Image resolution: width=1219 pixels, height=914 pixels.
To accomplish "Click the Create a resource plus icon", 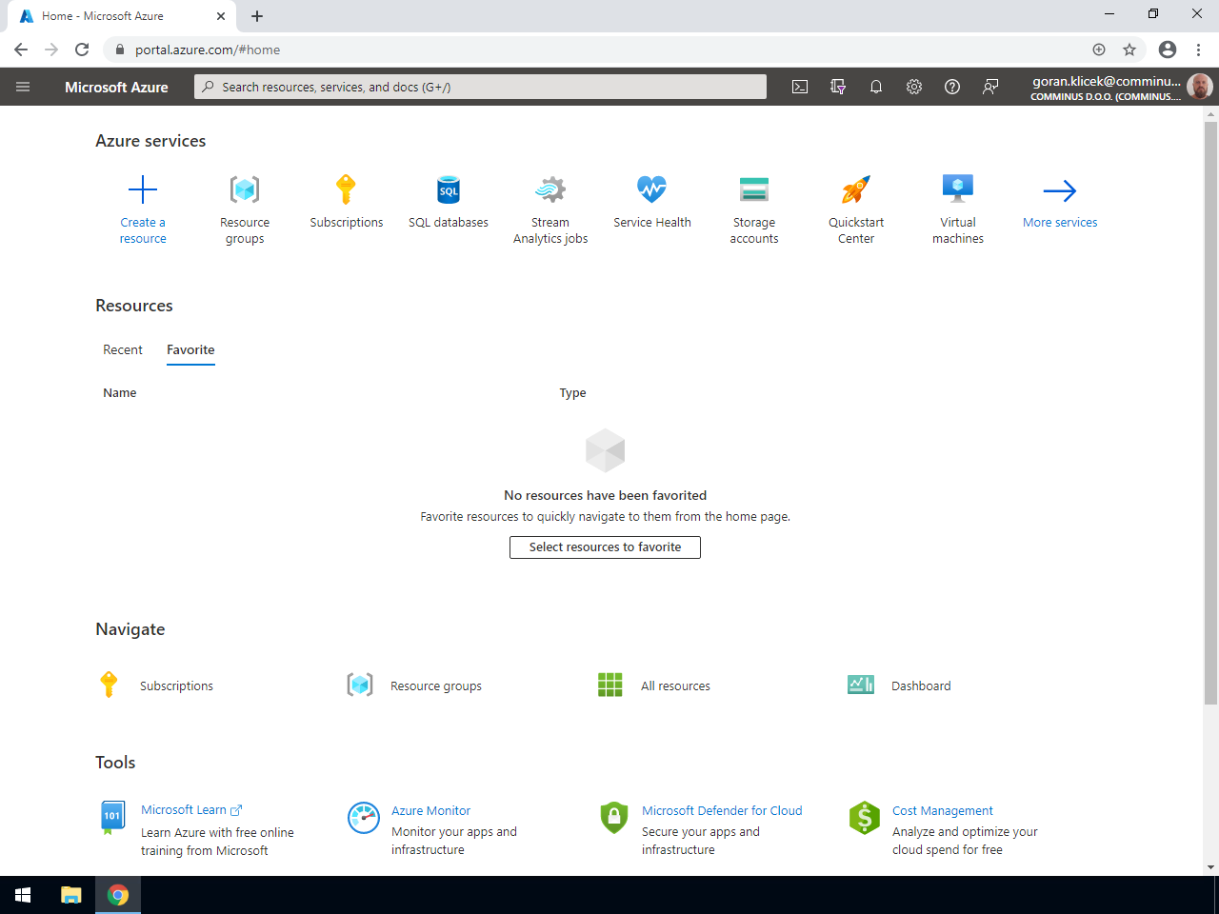I will click(143, 189).
